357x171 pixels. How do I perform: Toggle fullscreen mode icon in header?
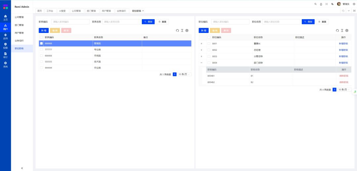[327, 4]
